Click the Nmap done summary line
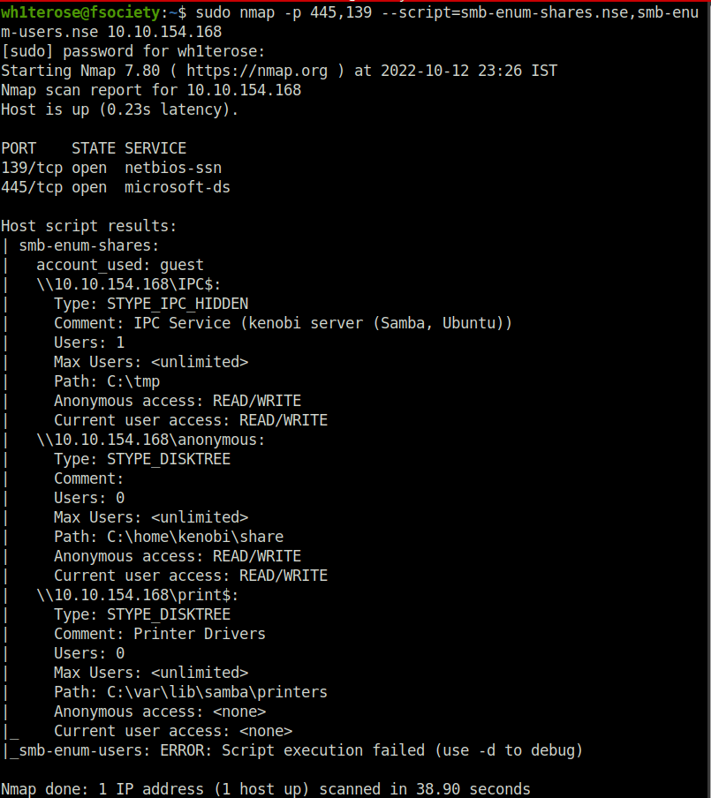This screenshot has width=711, height=798. [x=265, y=789]
